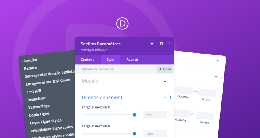Click the first Largeur maximale label
The height and width of the screenshot is (138, 260).
[x=96, y=107]
